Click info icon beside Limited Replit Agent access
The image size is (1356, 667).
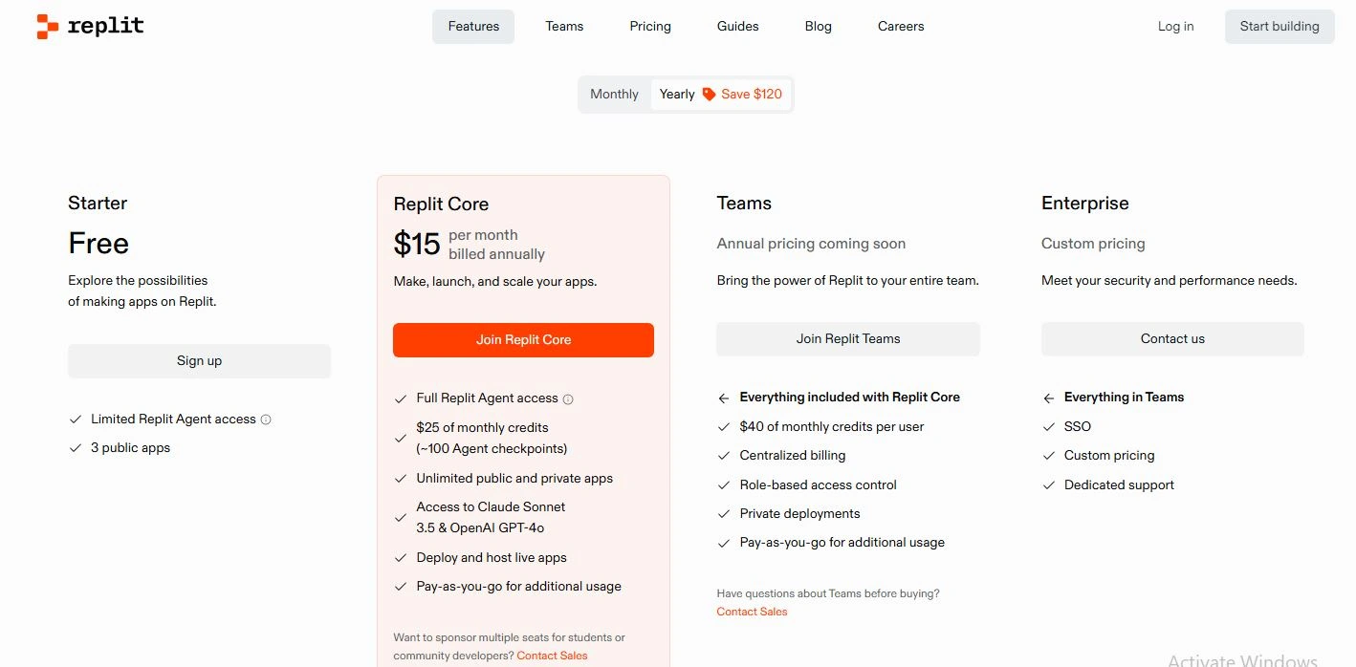click(x=266, y=420)
